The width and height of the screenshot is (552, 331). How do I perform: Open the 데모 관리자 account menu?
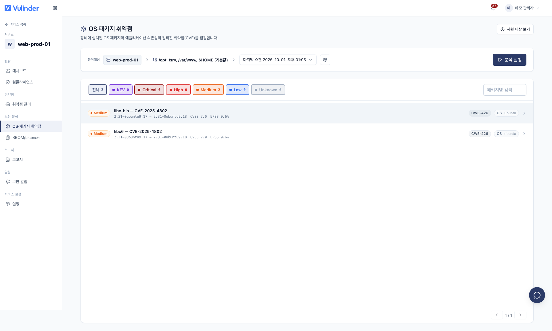pos(522,8)
